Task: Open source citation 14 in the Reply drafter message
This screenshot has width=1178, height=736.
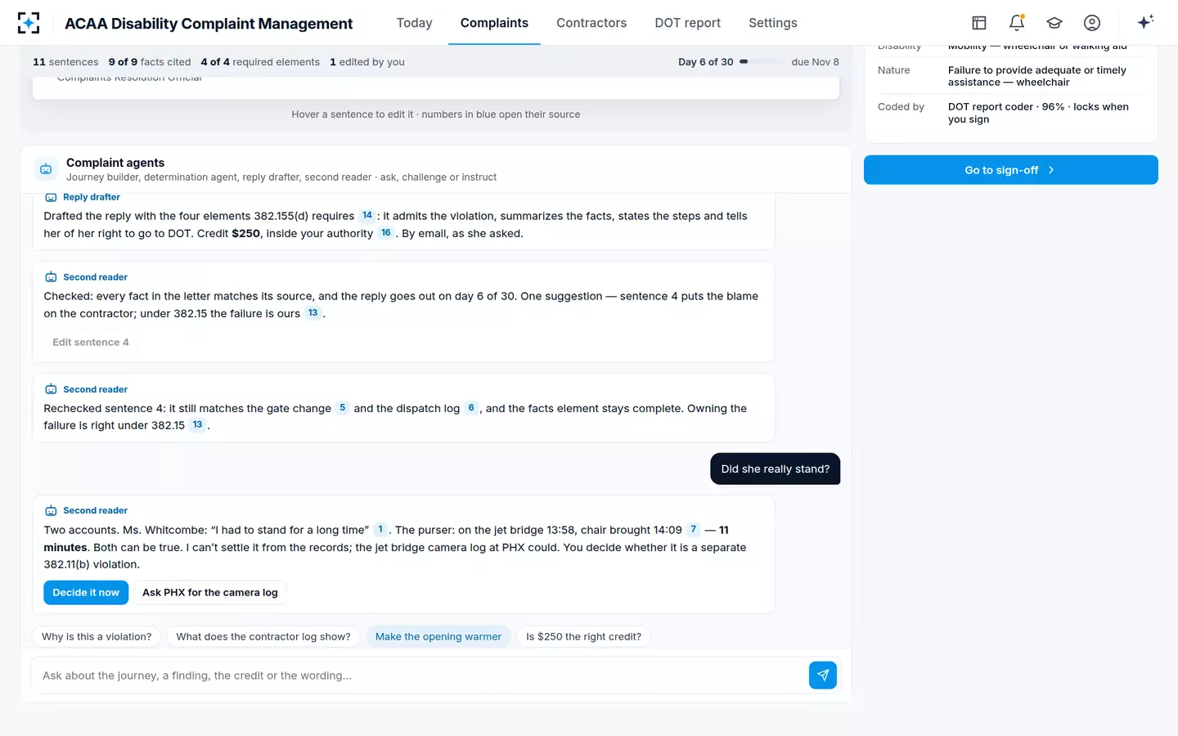Action: click(x=367, y=216)
